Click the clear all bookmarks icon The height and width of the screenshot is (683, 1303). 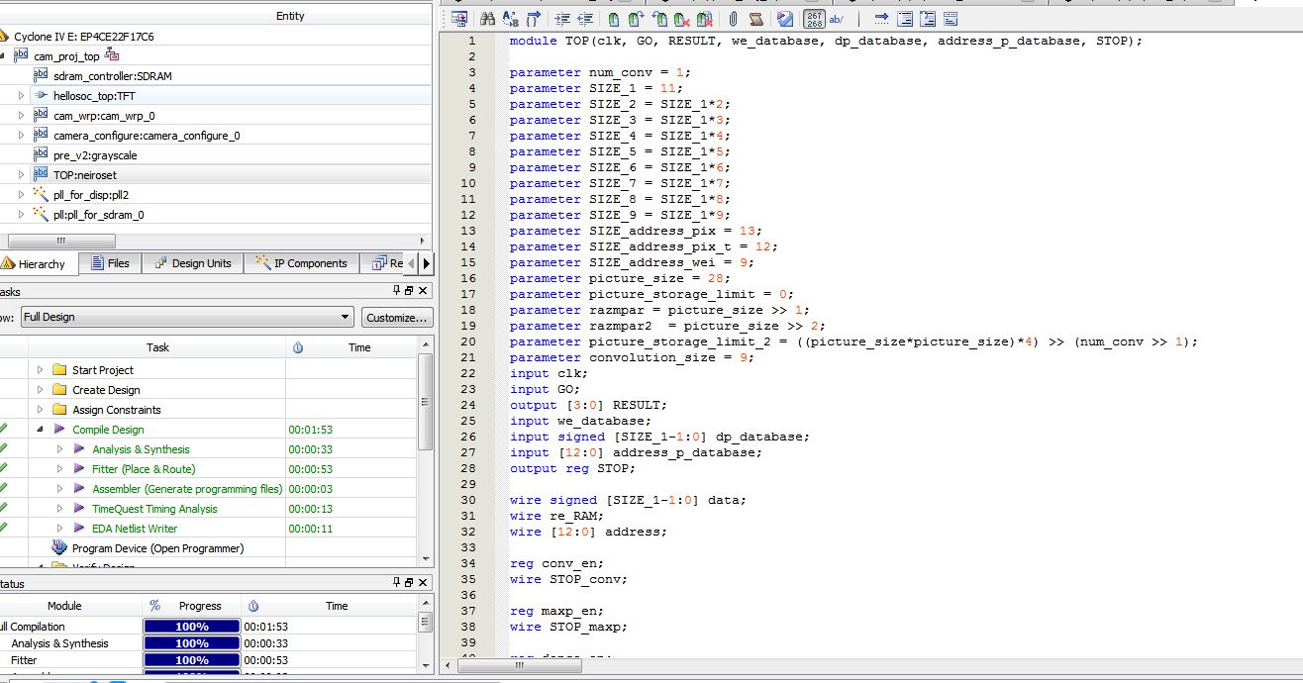(704, 19)
